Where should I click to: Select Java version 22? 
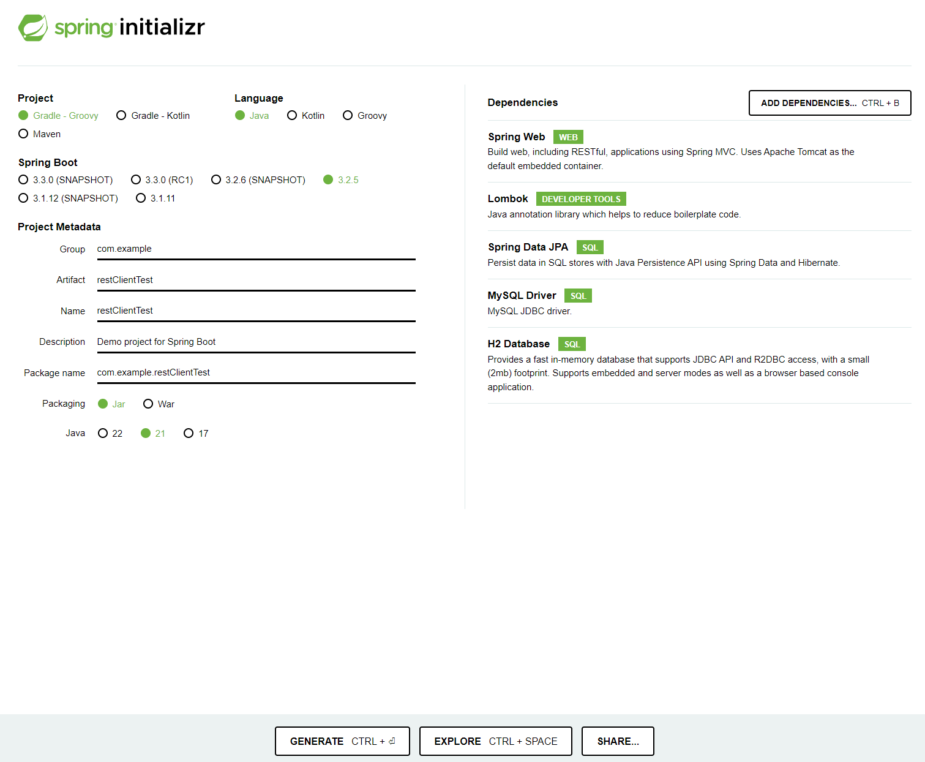(x=110, y=433)
